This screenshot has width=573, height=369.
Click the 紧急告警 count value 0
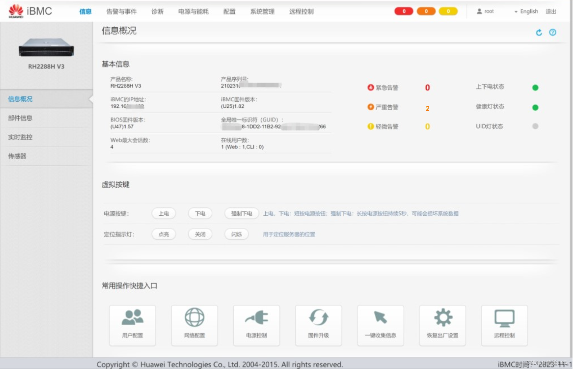(x=427, y=87)
